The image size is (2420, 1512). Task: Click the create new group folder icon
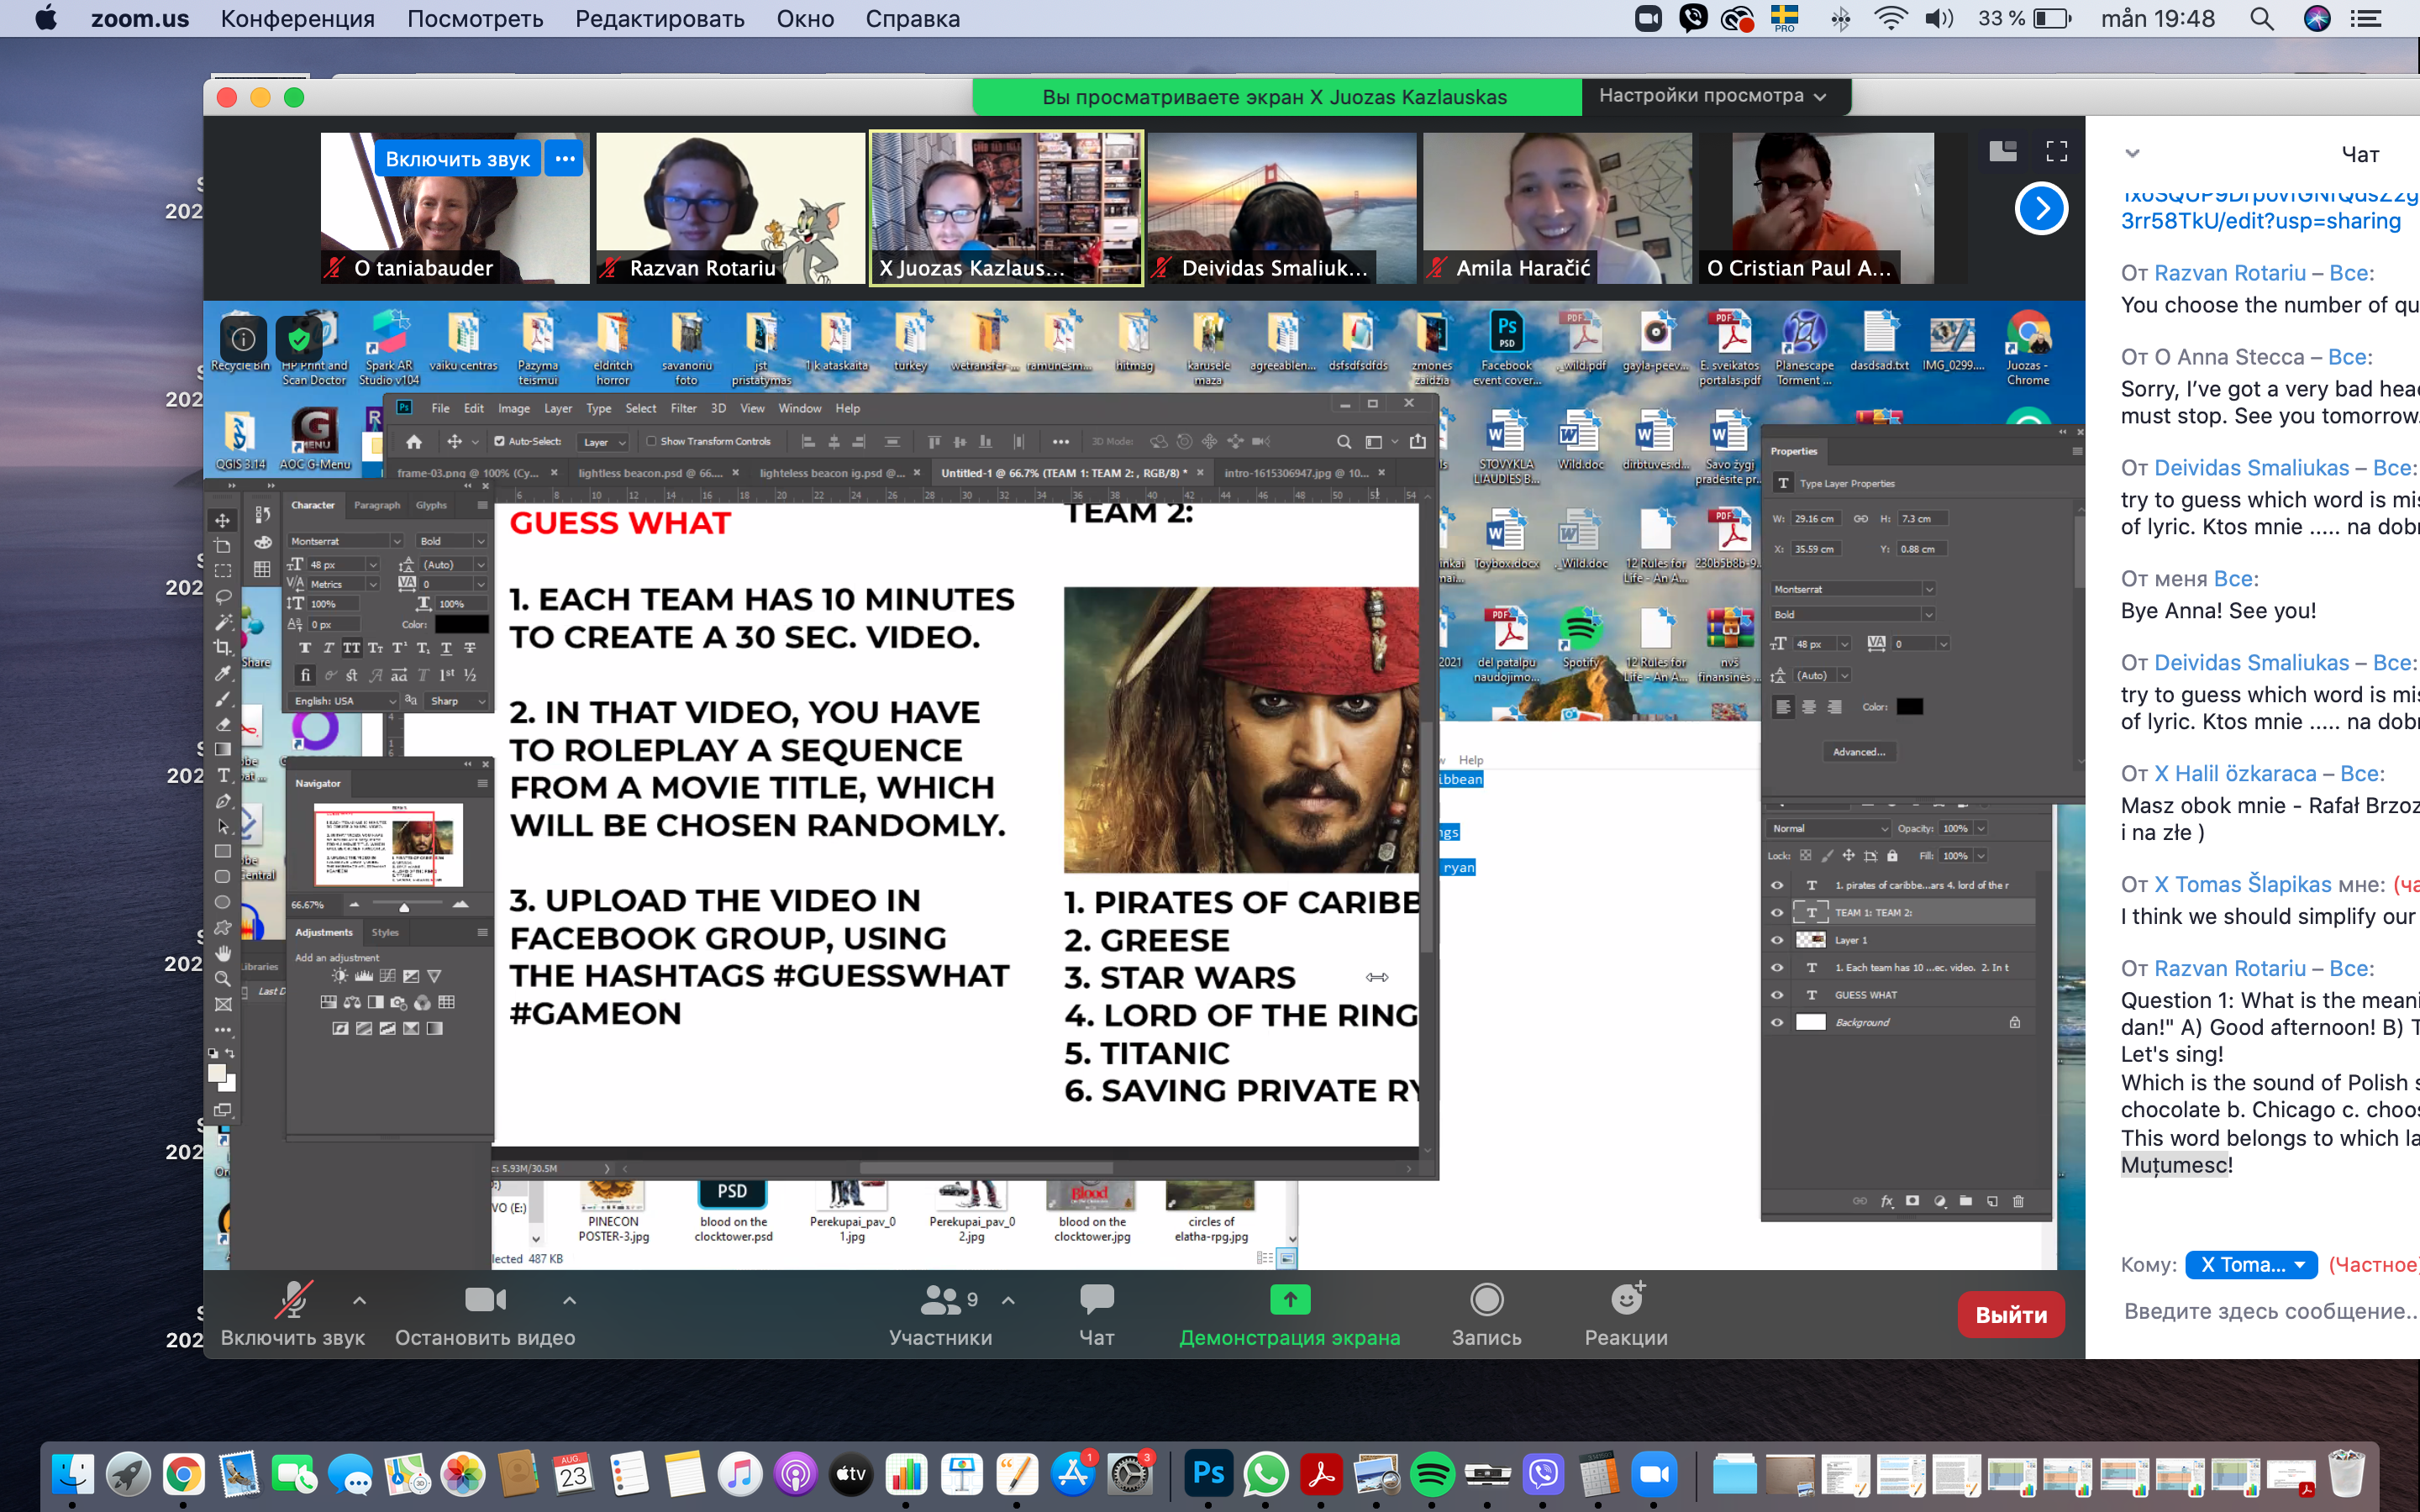coord(1966,1201)
